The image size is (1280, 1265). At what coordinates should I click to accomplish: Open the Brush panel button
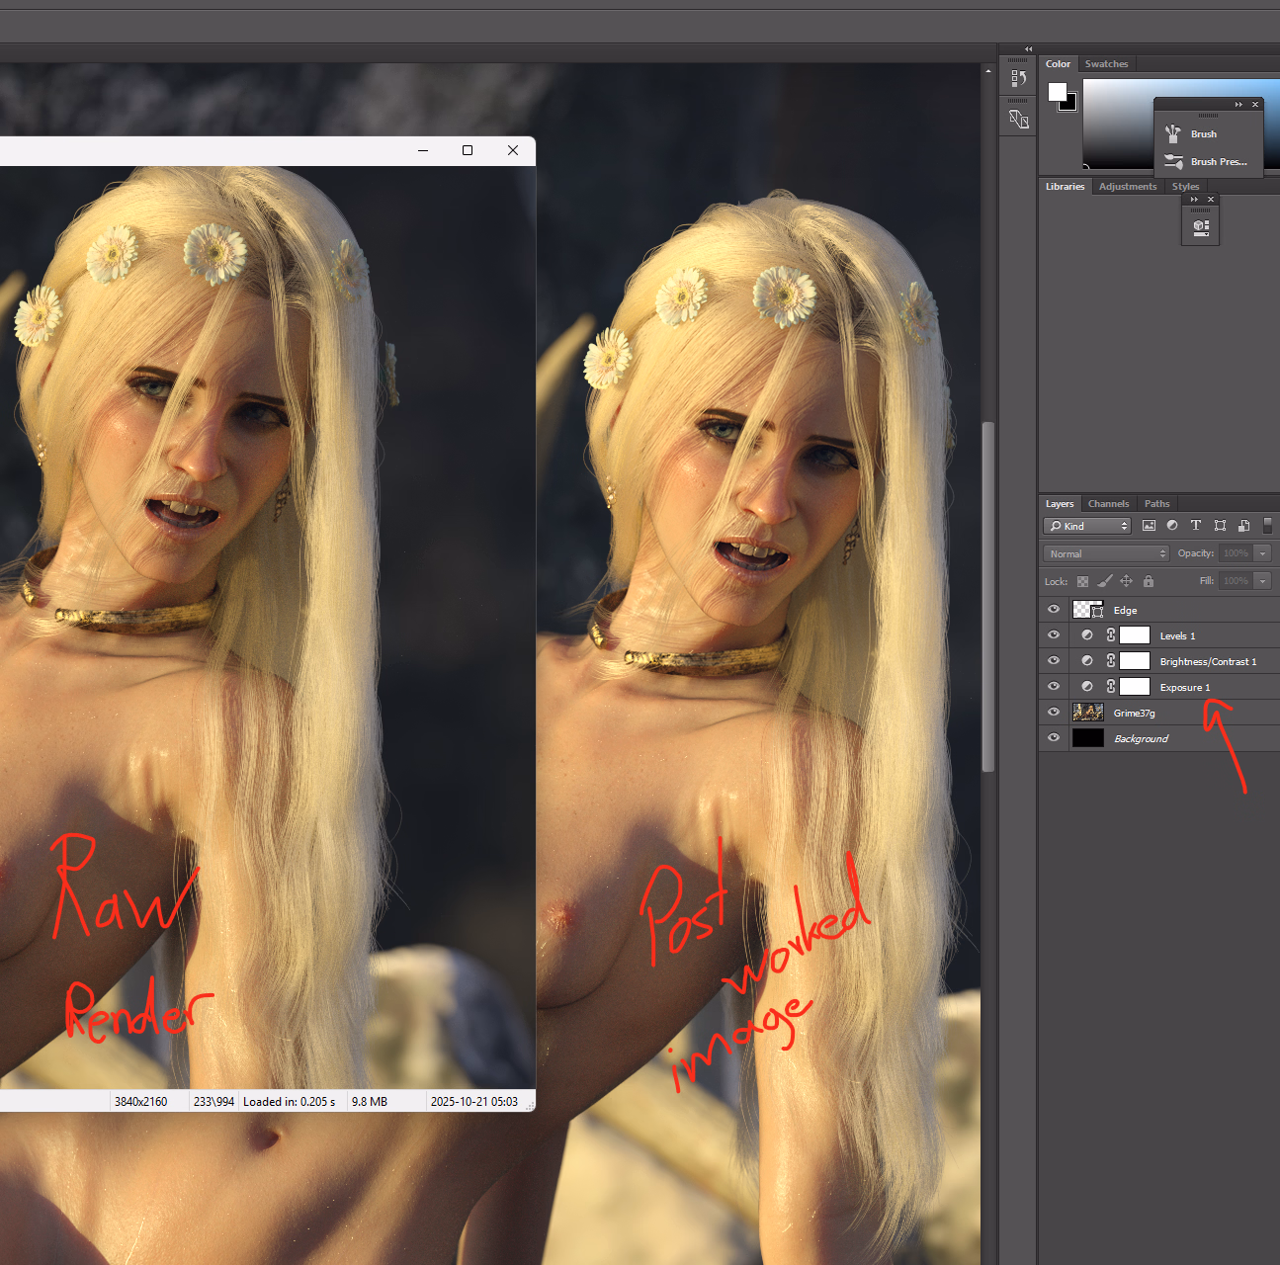(x=1203, y=134)
